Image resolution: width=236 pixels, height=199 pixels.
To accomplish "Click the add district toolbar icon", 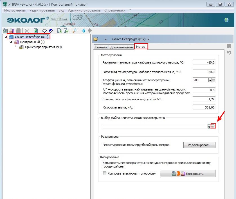I will [12, 31].
